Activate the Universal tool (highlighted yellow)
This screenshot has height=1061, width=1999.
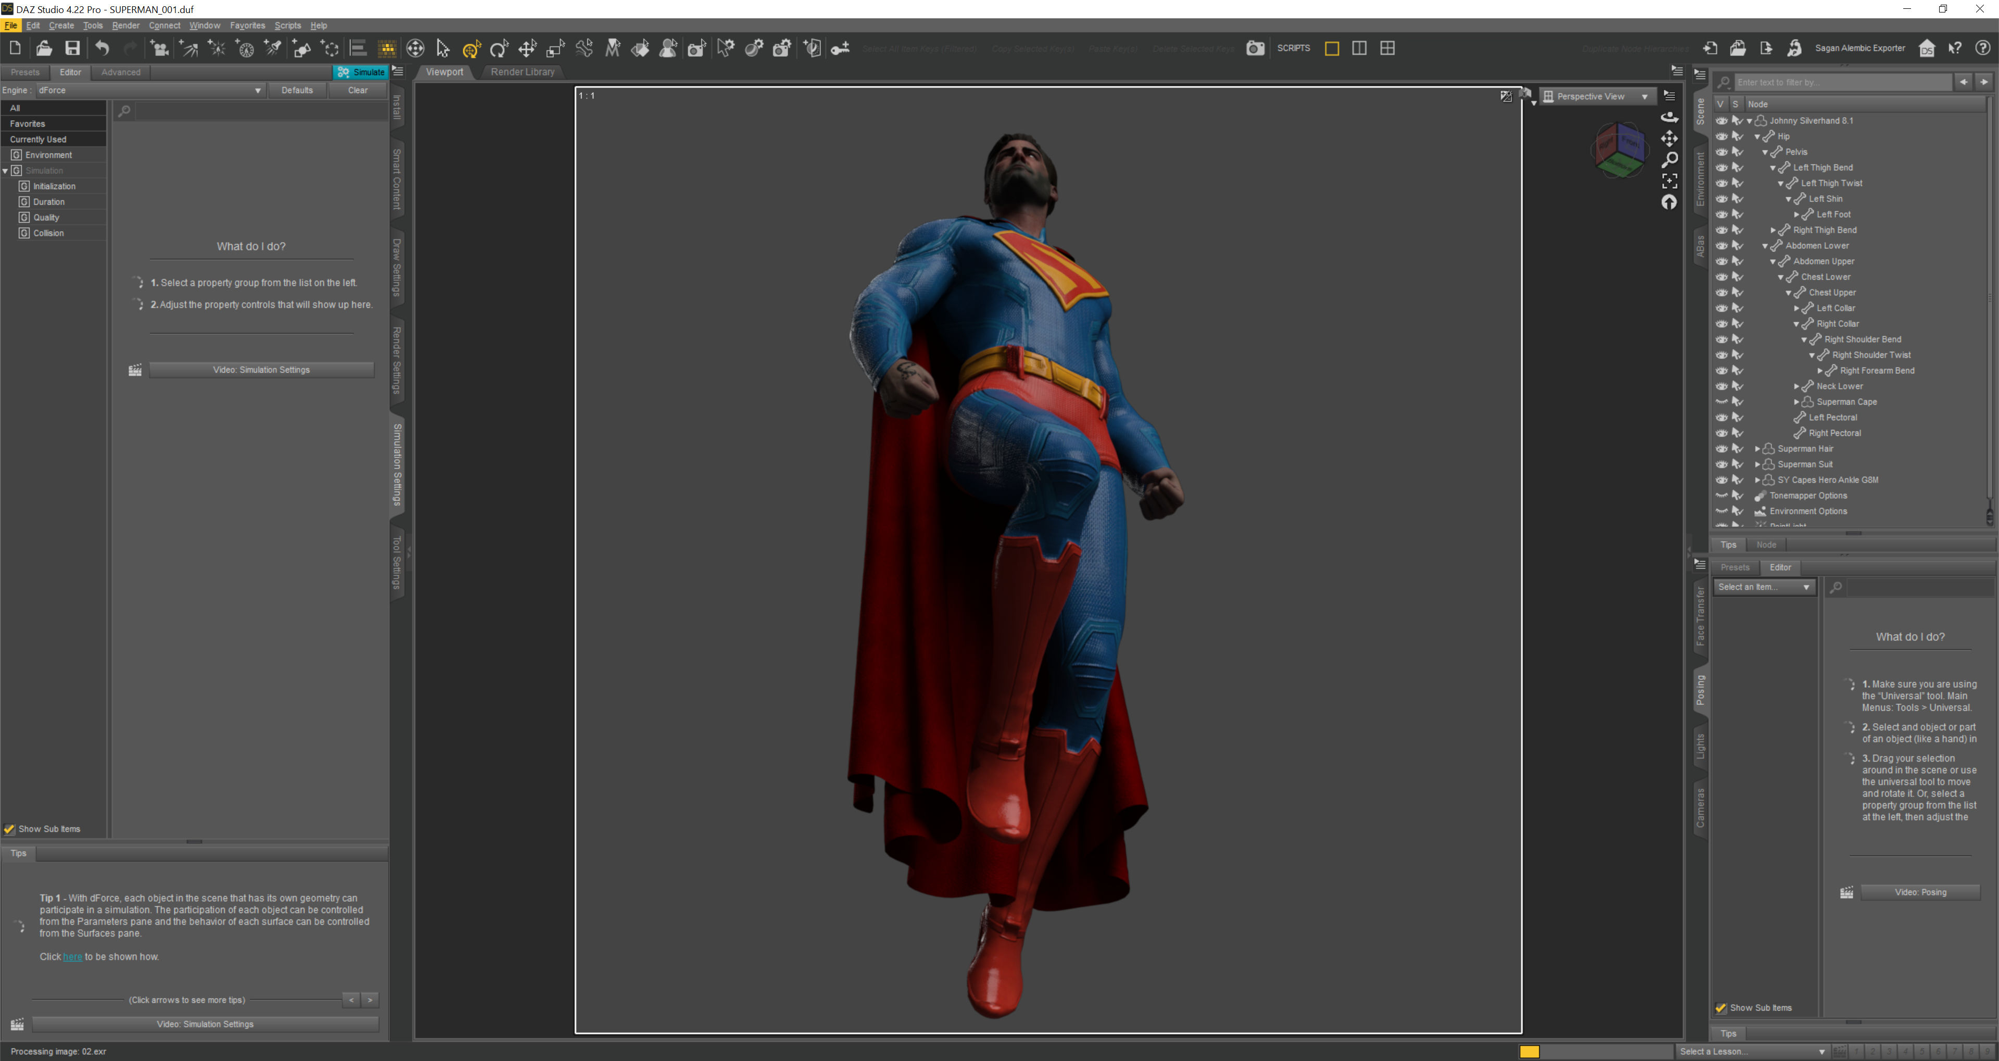pyautogui.click(x=471, y=49)
